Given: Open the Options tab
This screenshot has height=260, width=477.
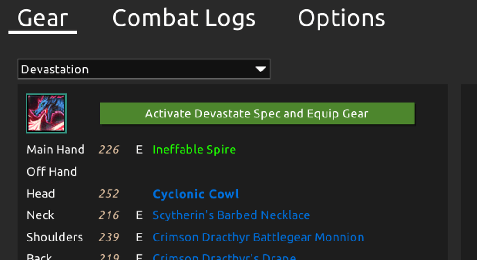Looking at the screenshot, I should click(341, 18).
